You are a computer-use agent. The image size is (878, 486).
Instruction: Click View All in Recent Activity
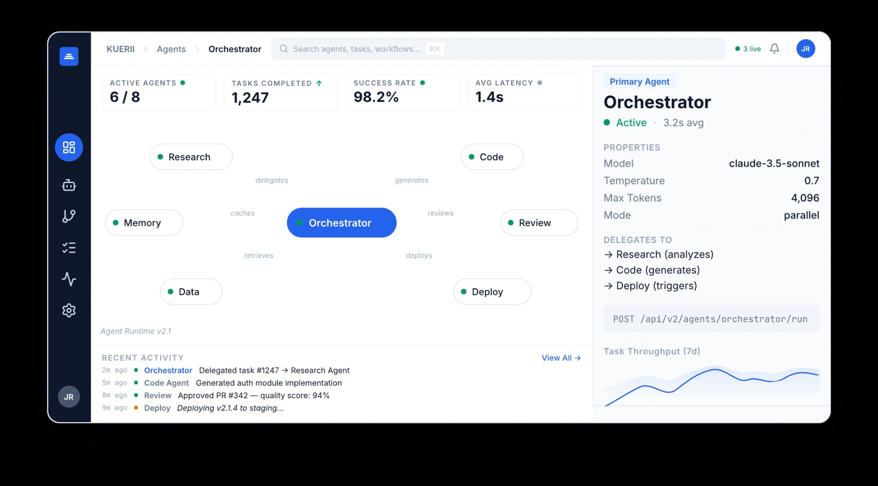pos(560,358)
